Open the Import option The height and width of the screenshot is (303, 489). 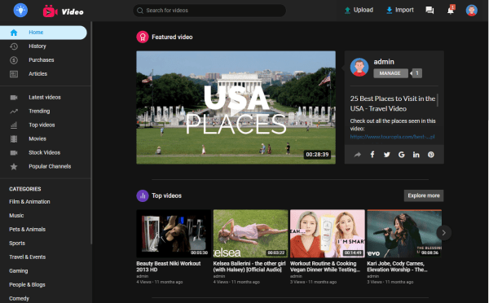pyautogui.click(x=400, y=10)
